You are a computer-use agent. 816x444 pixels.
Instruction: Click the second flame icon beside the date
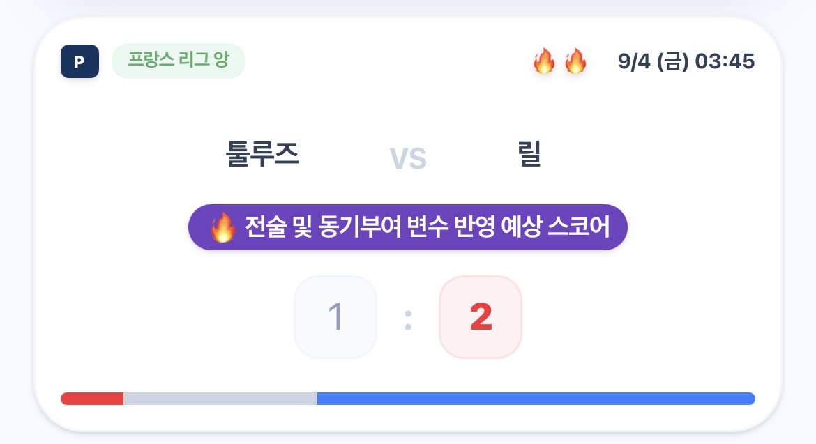[x=575, y=61]
